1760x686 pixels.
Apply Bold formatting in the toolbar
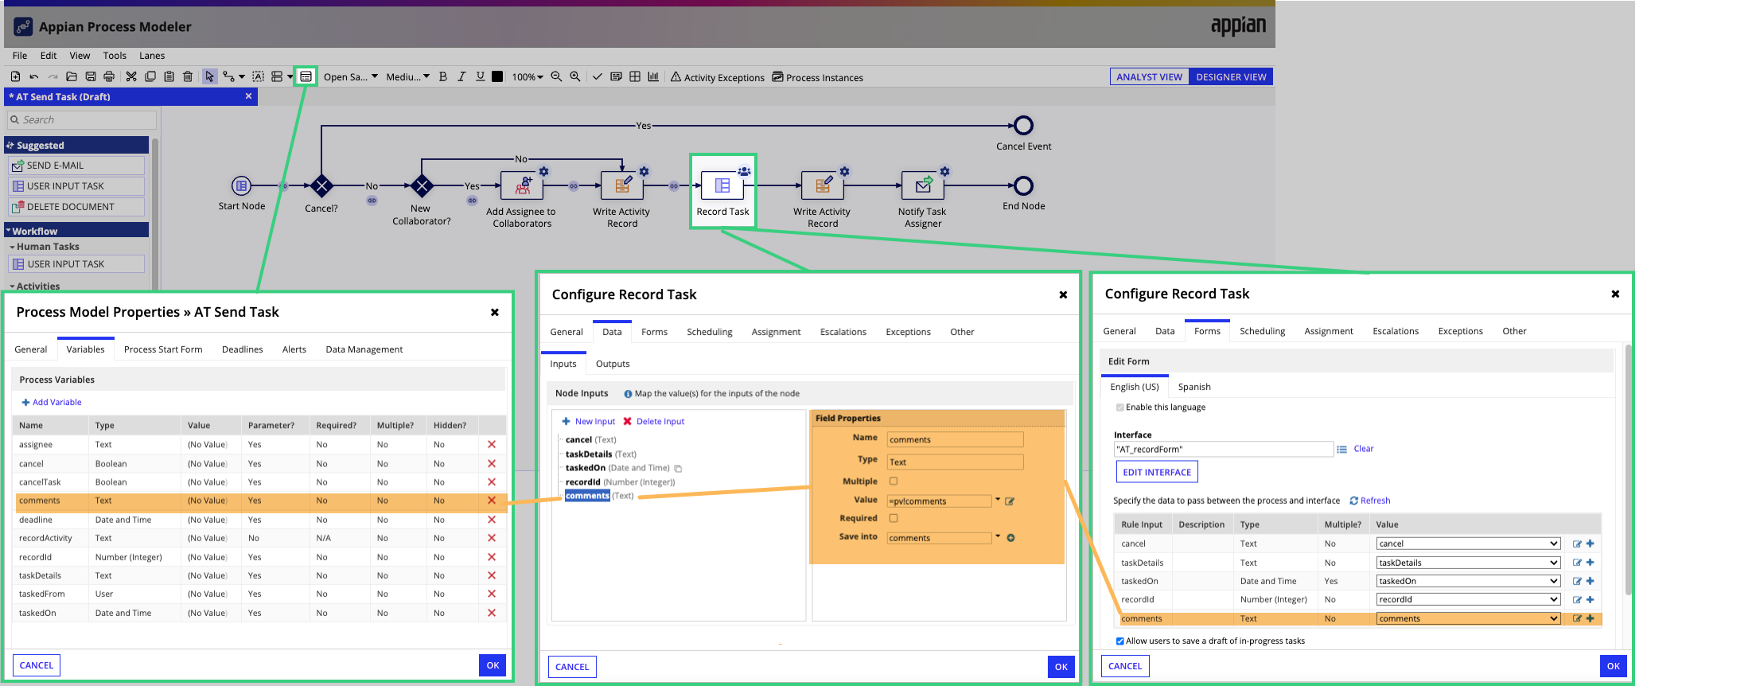(443, 76)
